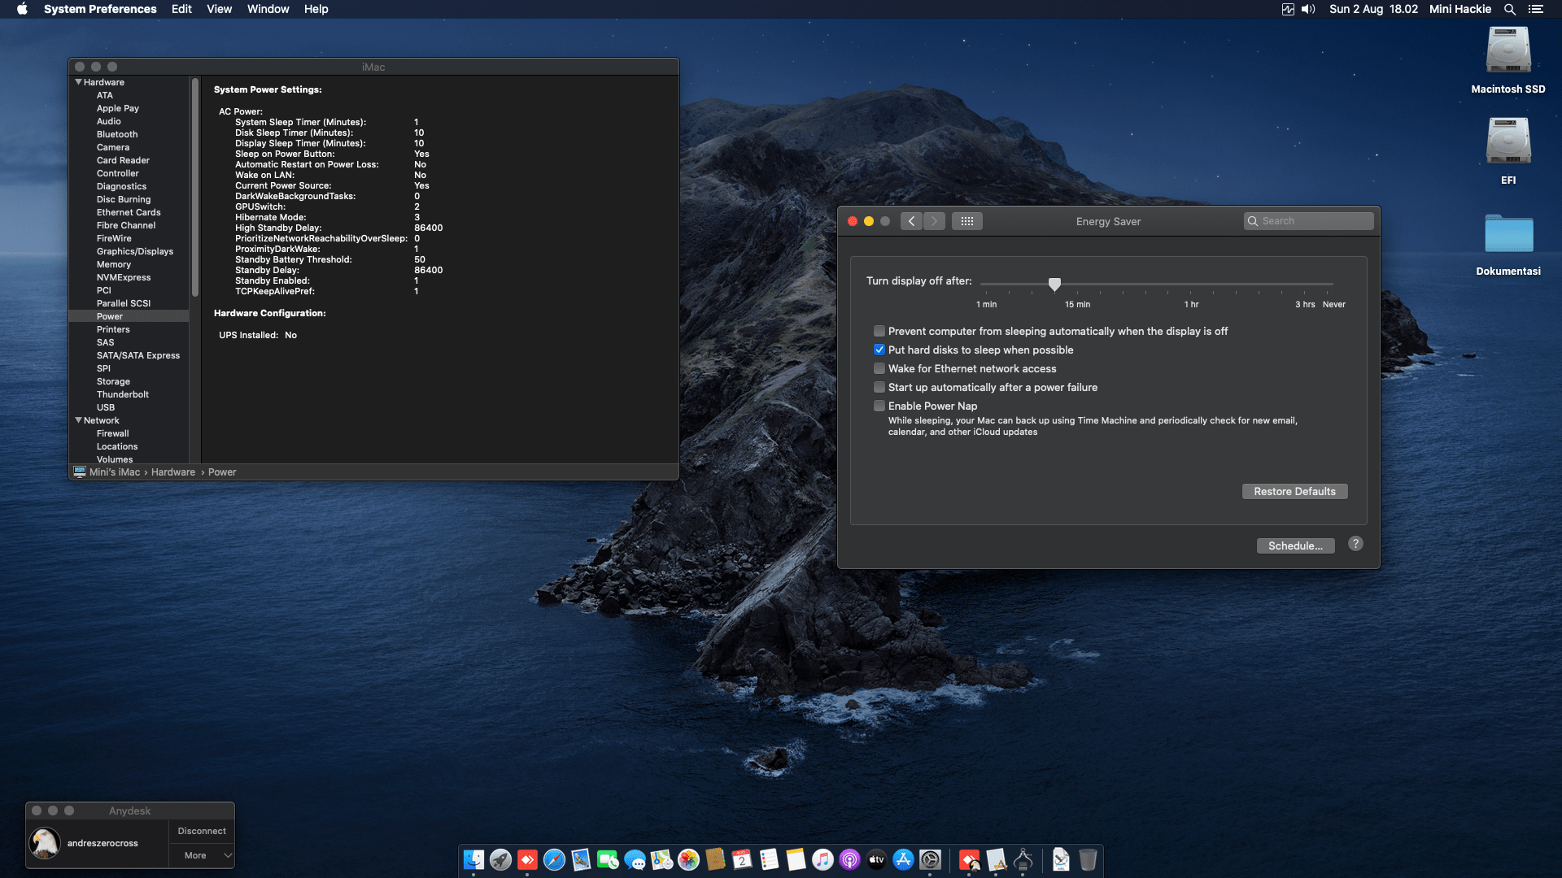Click the show-all grid icon in Energy Saver
The image size is (1562, 878).
[x=966, y=221]
